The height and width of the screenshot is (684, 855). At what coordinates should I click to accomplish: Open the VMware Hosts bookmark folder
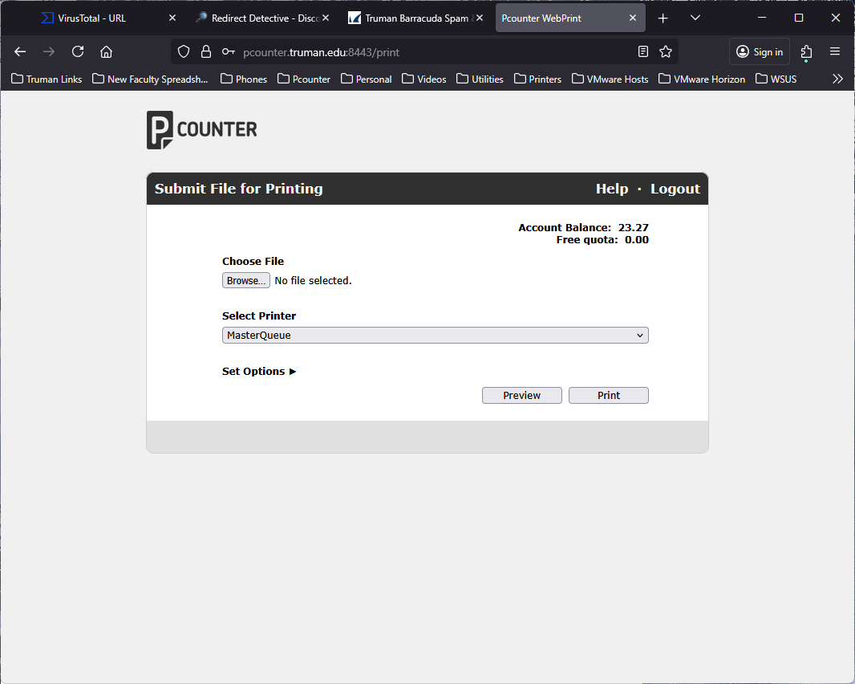coord(610,79)
